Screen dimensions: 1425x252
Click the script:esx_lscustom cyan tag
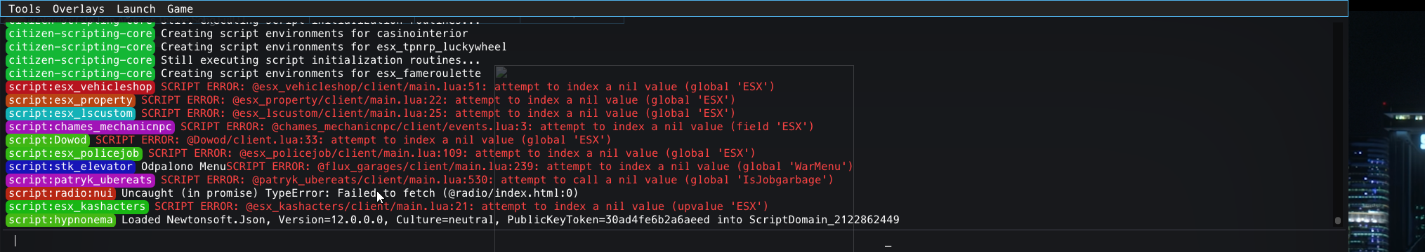(70, 113)
